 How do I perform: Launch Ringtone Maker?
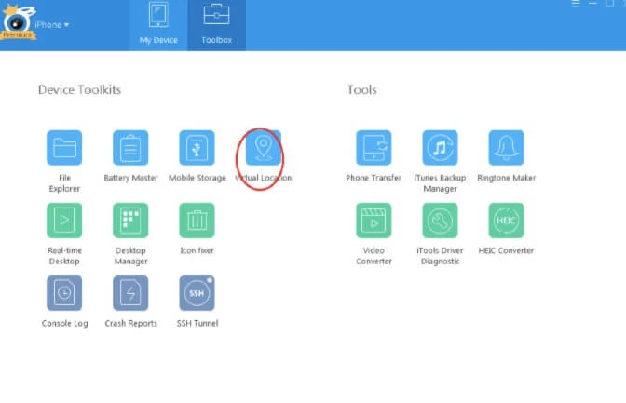[506, 148]
